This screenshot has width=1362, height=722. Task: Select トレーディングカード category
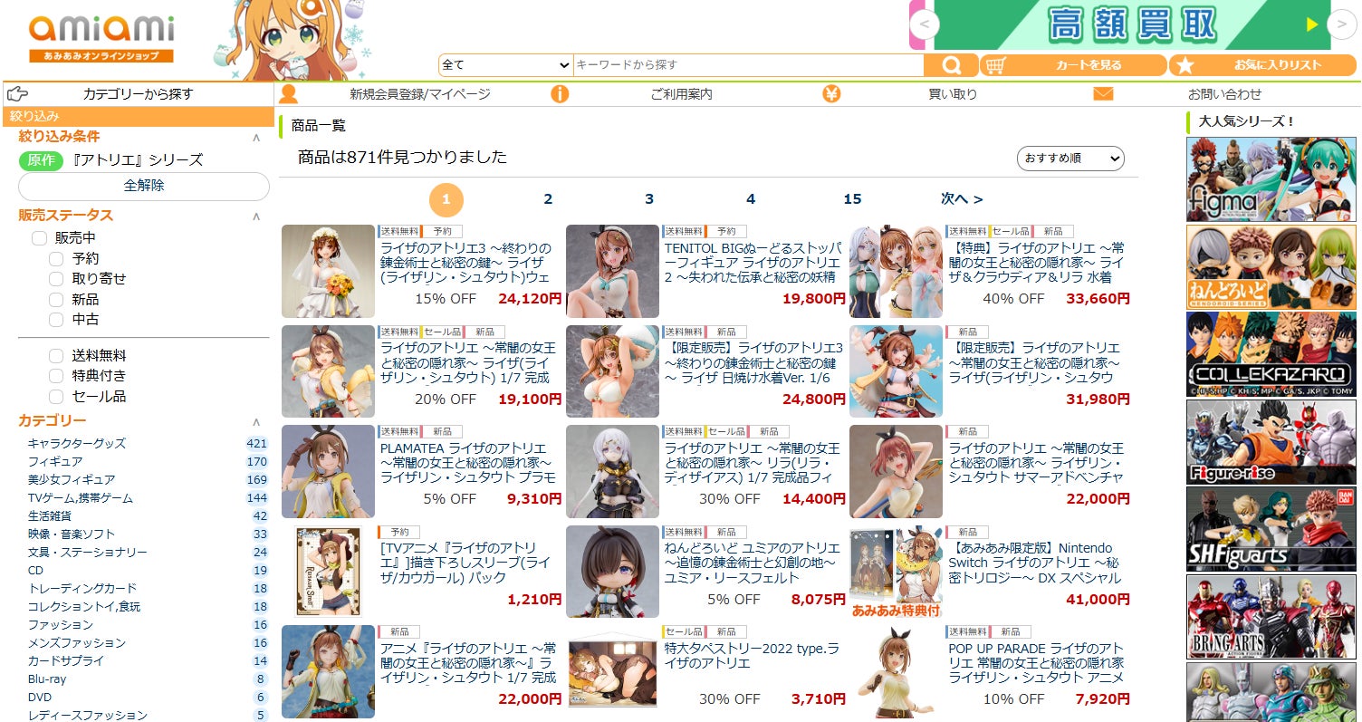click(x=82, y=589)
